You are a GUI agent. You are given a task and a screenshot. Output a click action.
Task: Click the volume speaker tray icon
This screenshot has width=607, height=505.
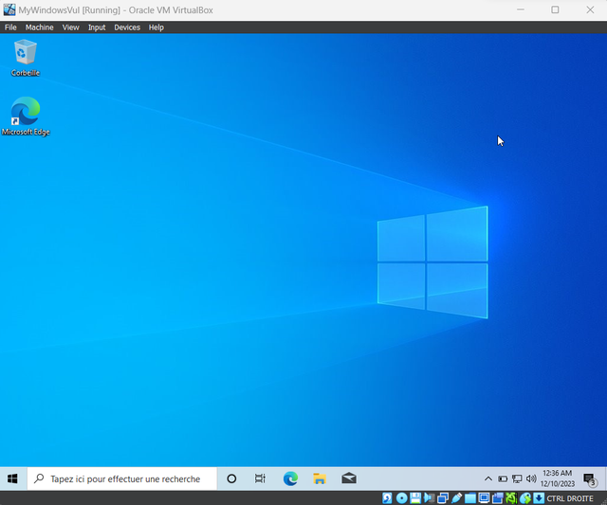(531, 478)
